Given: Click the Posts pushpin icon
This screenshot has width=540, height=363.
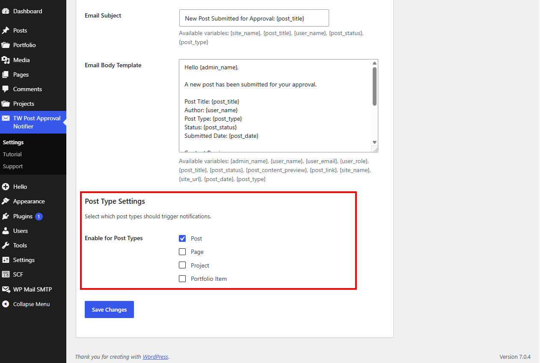Looking at the screenshot, I should point(6,30).
